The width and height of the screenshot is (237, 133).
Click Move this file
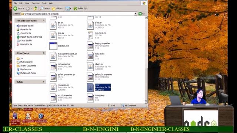click(26, 30)
